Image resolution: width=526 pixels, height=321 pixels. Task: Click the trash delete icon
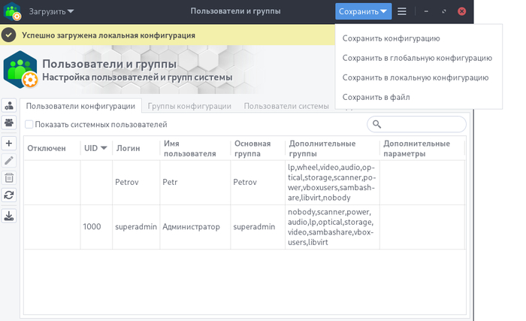[x=10, y=177]
